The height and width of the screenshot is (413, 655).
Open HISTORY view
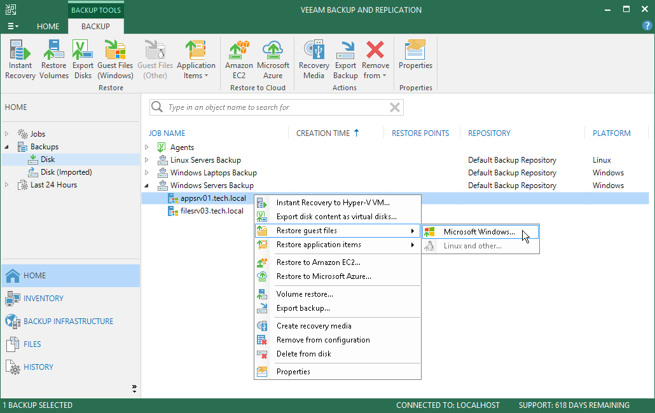point(71,367)
